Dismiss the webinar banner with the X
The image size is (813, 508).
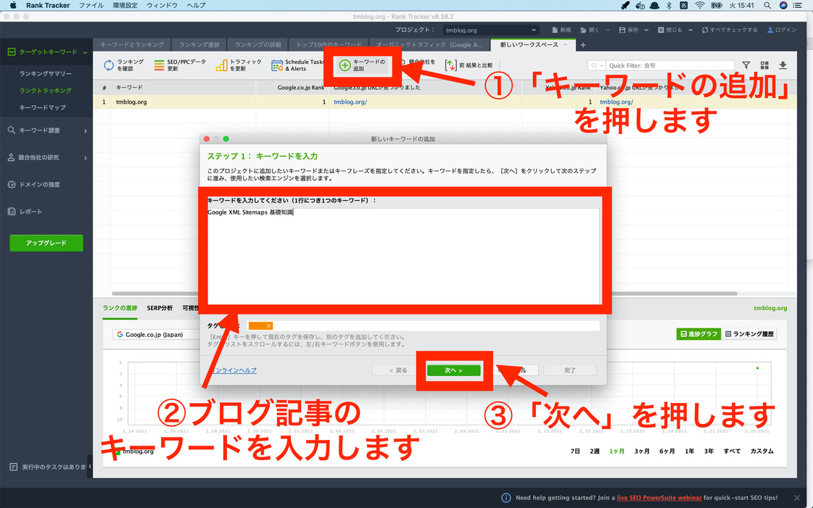797,498
